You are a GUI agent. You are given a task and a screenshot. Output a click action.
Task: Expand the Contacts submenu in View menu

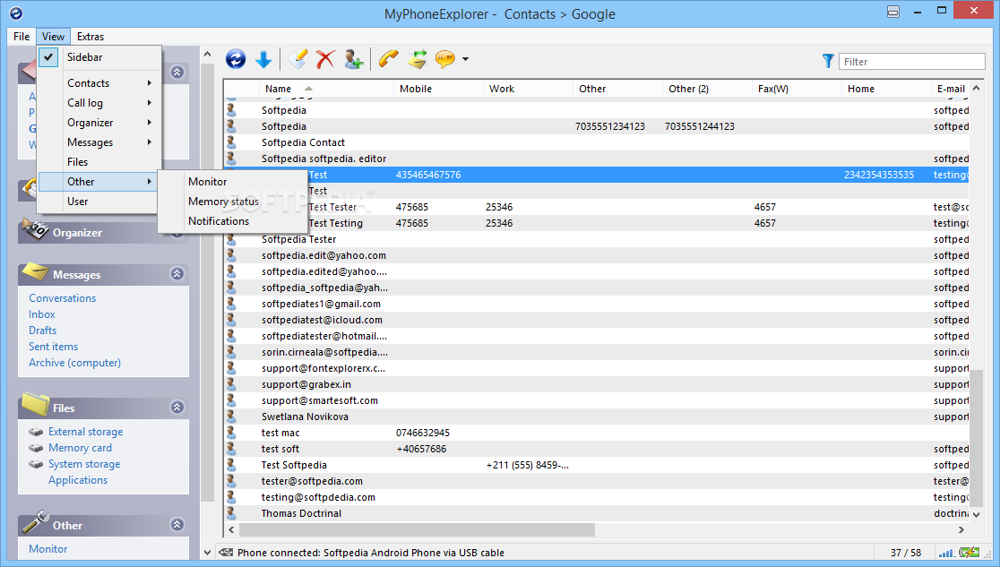click(99, 83)
